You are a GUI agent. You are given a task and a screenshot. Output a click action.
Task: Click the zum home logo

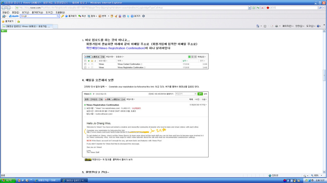(x=14, y=16)
